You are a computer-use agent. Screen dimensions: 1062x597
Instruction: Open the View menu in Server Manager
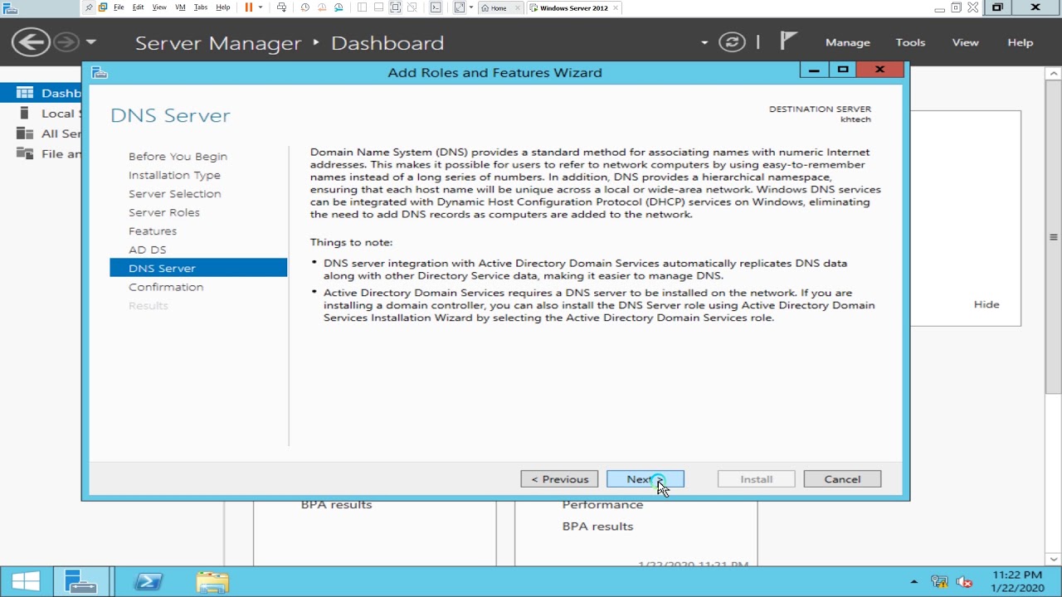pos(966,42)
